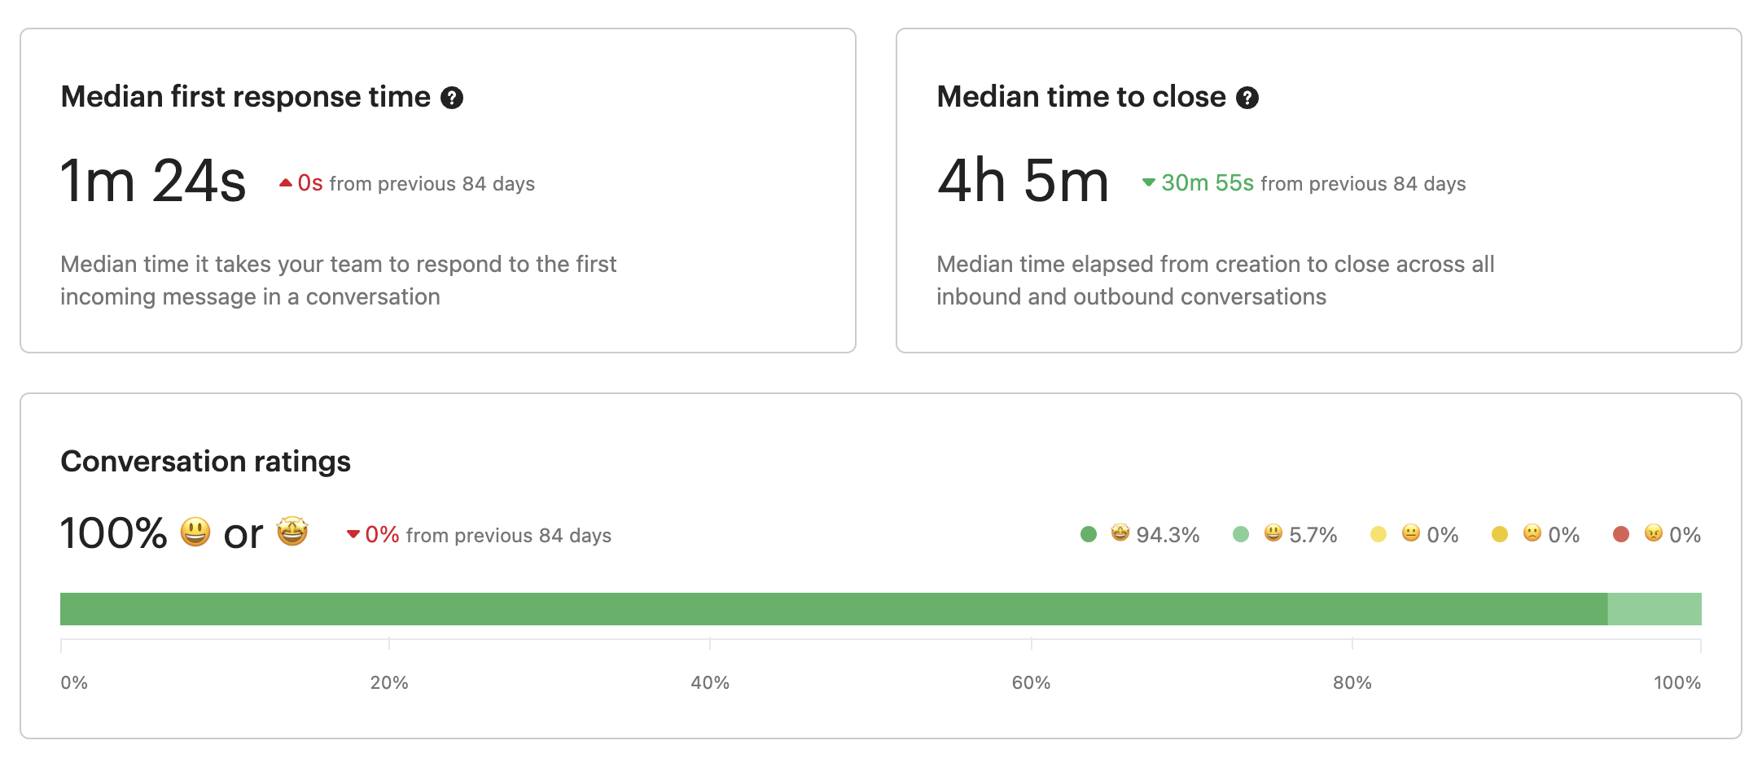Click angry face emoji in ratings legend
Screen dimensions: 1762x767
pos(1653,533)
